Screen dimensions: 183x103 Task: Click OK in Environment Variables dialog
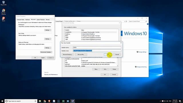pos(105,74)
